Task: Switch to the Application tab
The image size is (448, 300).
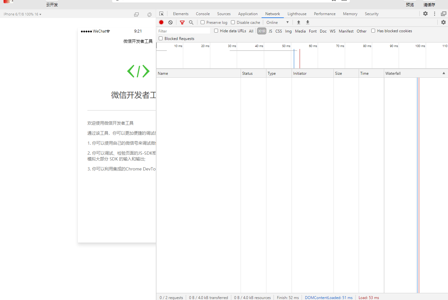Action: coord(248,14)
